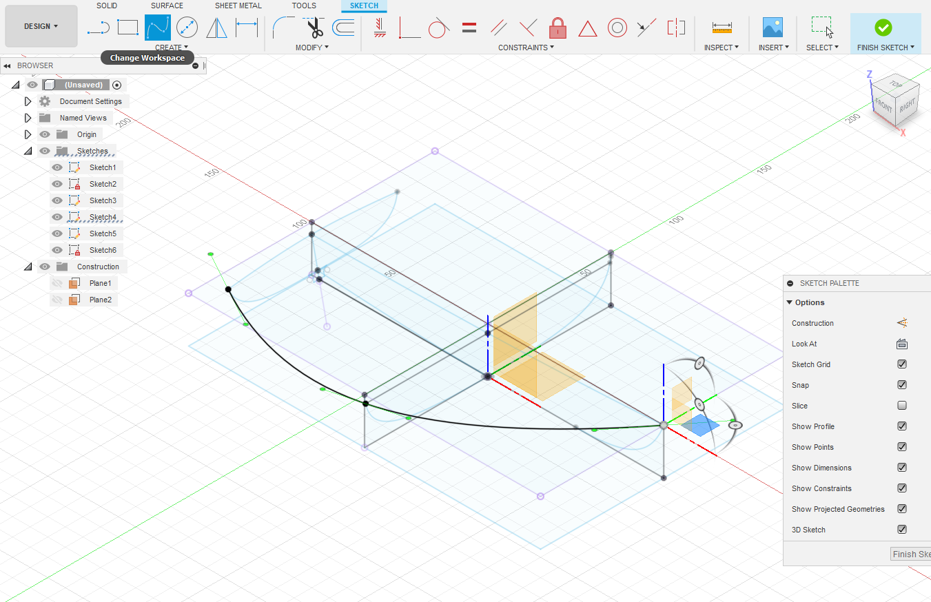Activate the Sketch Dimension tool
Image resolution: width=931 pixels, height=602 pixels.
point(247,28)
